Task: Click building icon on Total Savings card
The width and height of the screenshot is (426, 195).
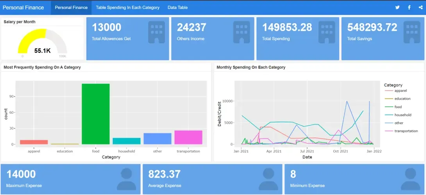Action: (x=412, y=32)
